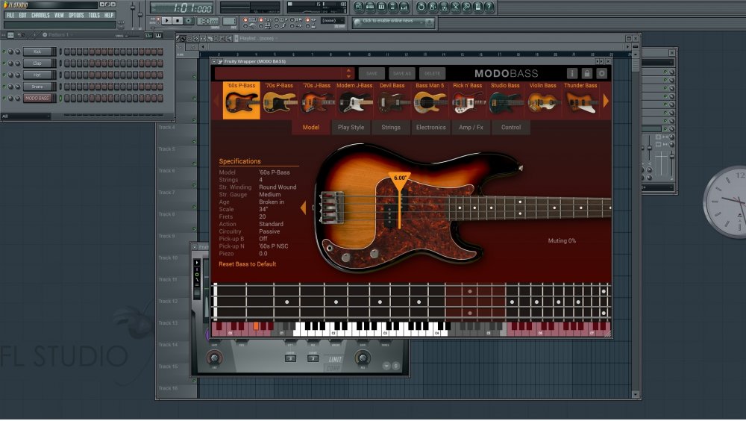Toggle mute LED on Kick channel
746x421 pixels.
point(4,52)
